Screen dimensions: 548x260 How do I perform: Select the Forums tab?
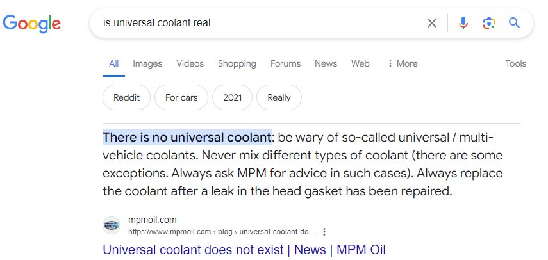point(285,63)
